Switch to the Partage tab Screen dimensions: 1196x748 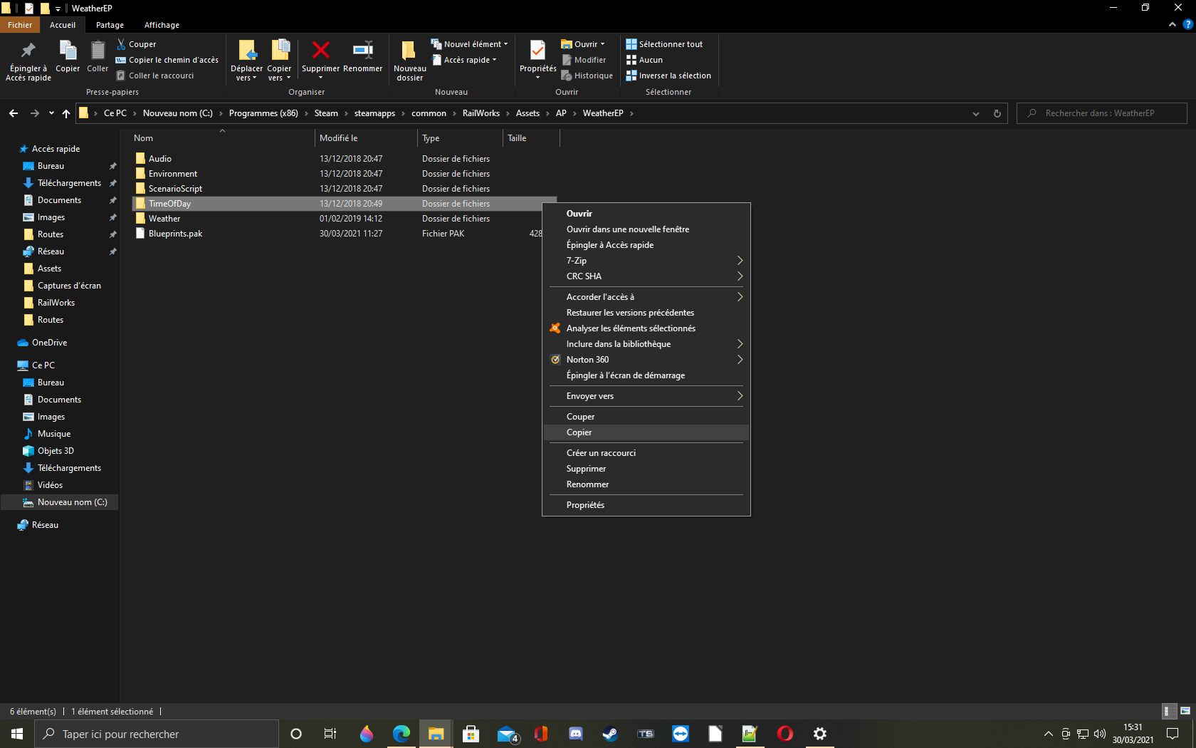110,25
